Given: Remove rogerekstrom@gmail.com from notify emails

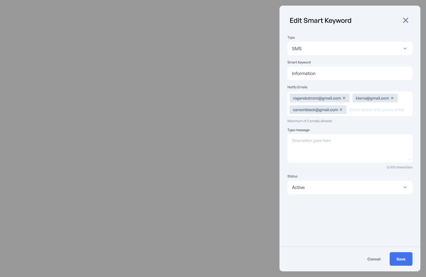Looking at the screenshot, I should click(x=344, y=98).
